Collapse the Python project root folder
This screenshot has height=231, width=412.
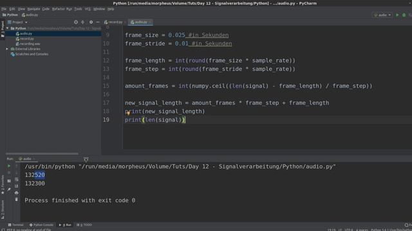[7, 28]
